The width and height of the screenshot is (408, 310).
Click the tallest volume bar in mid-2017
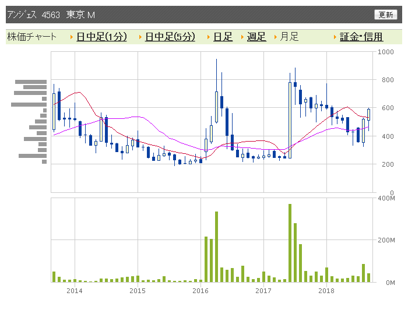coord(290,243)
